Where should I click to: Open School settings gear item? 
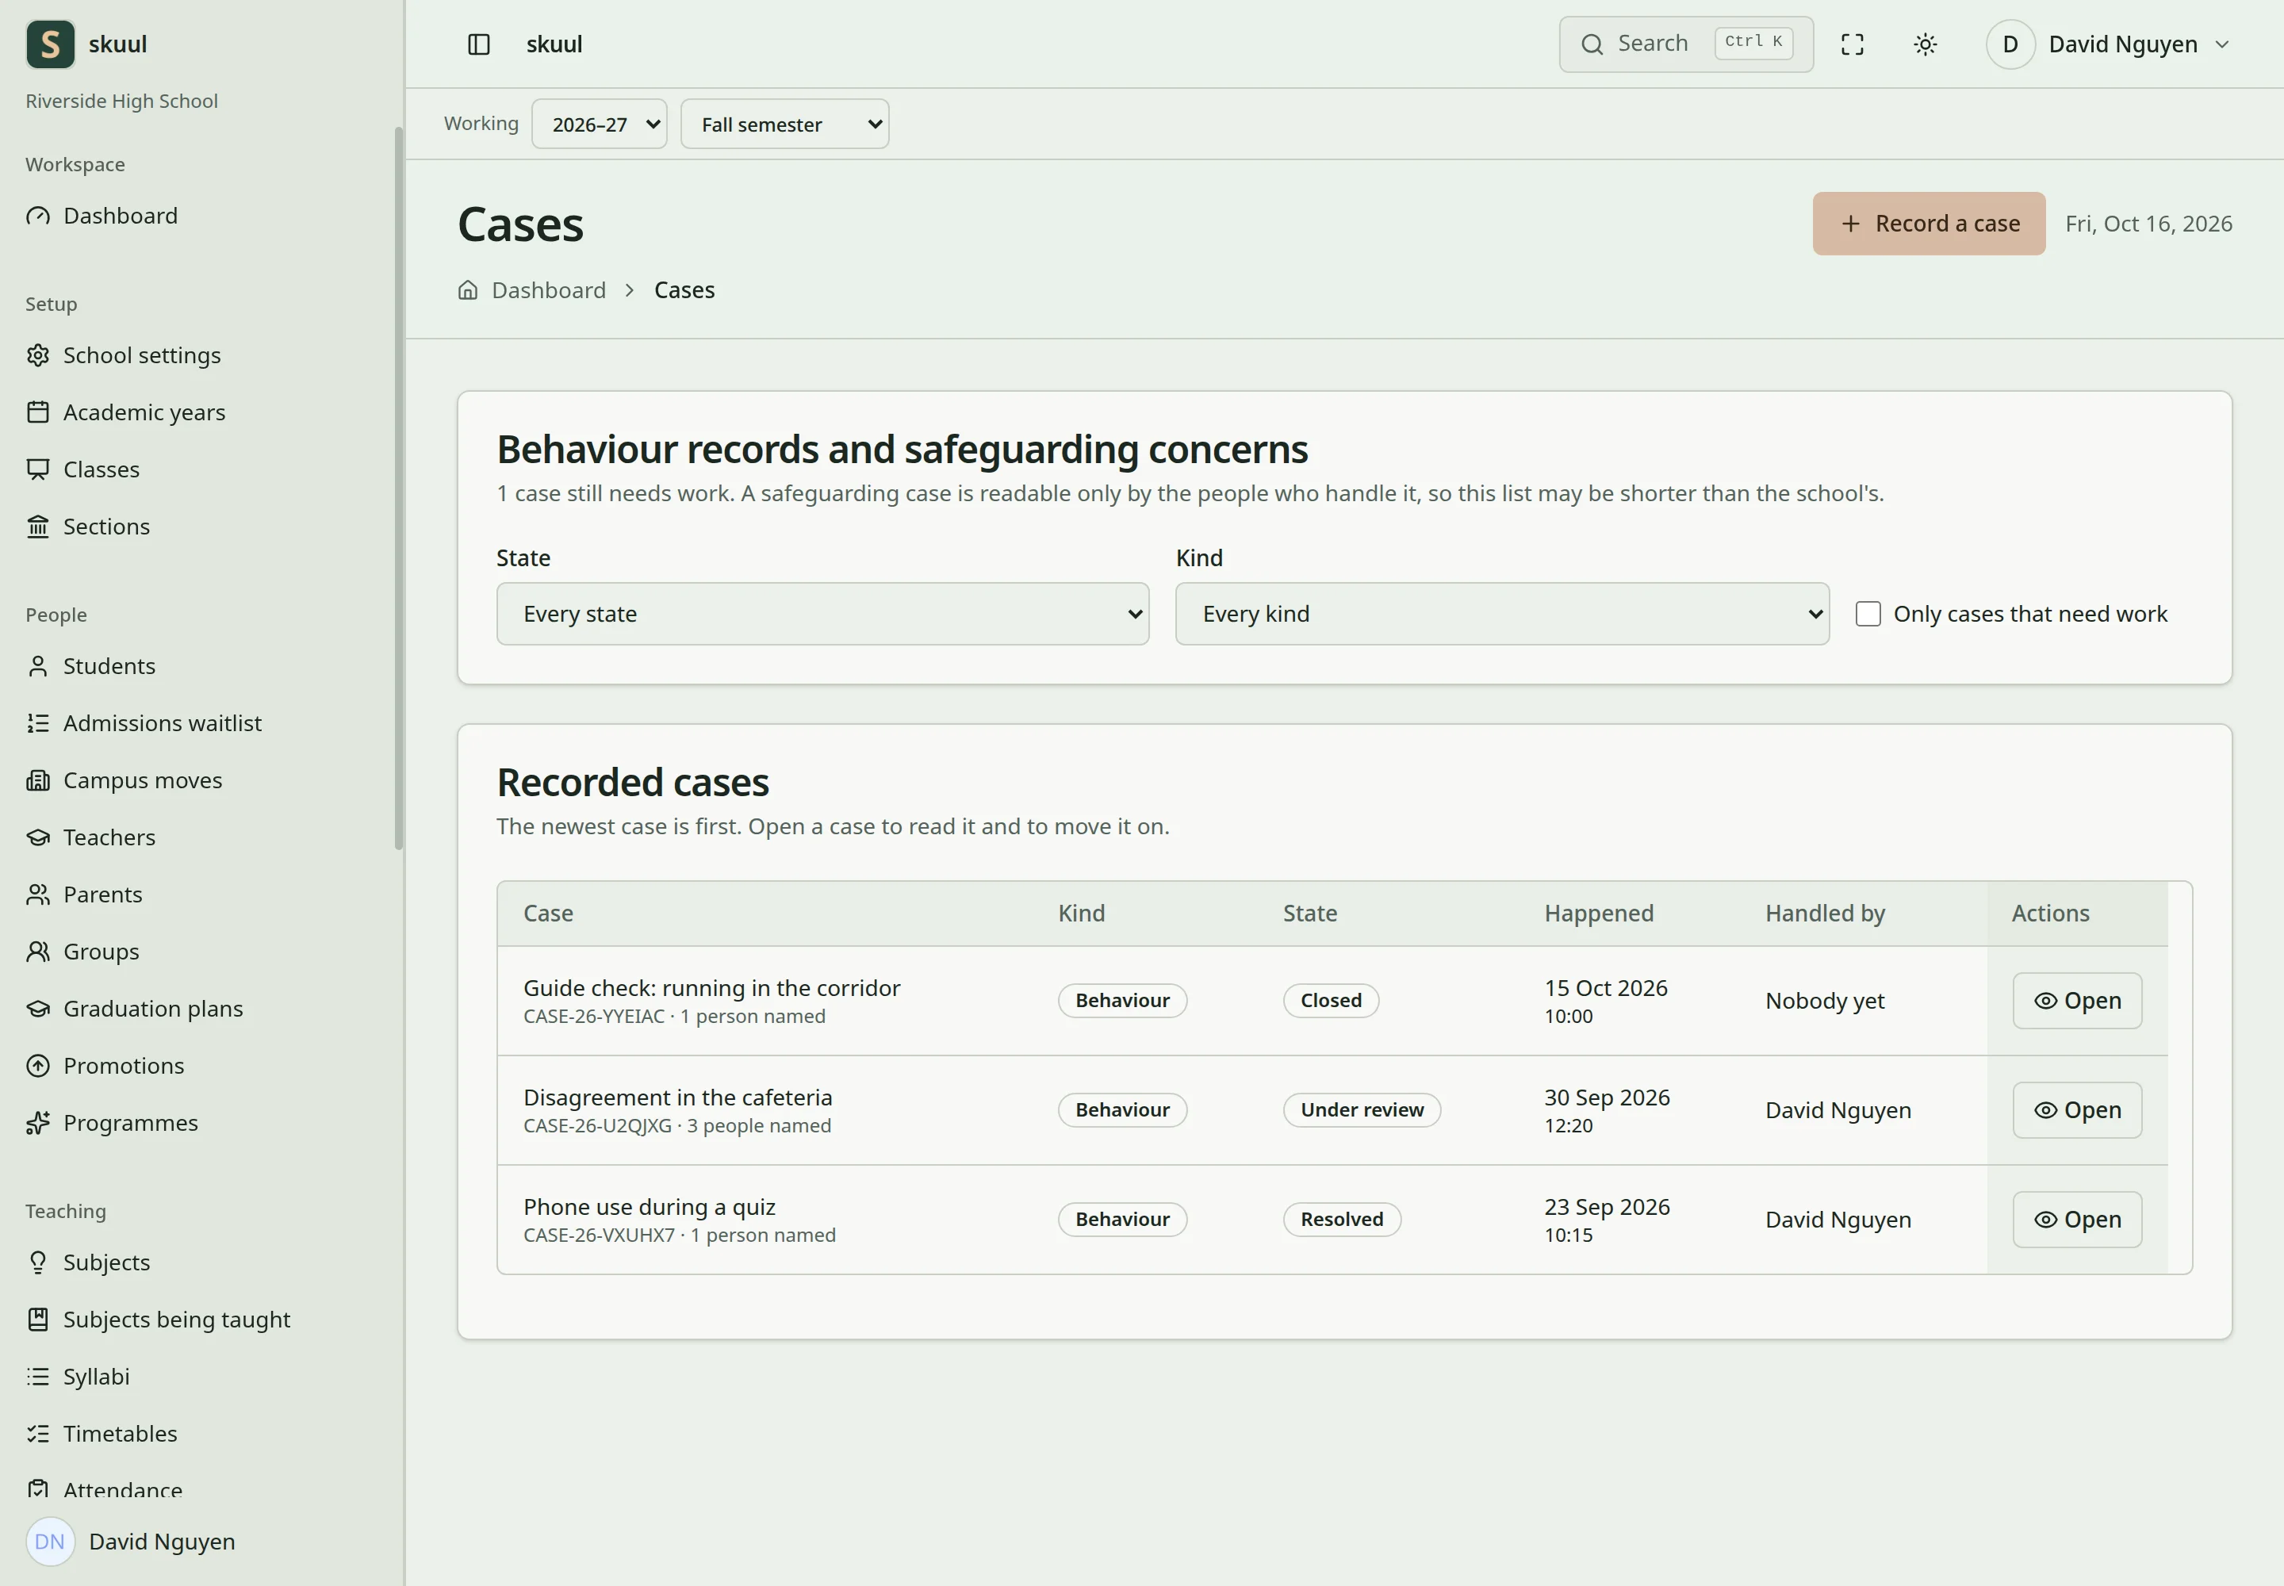123,354
